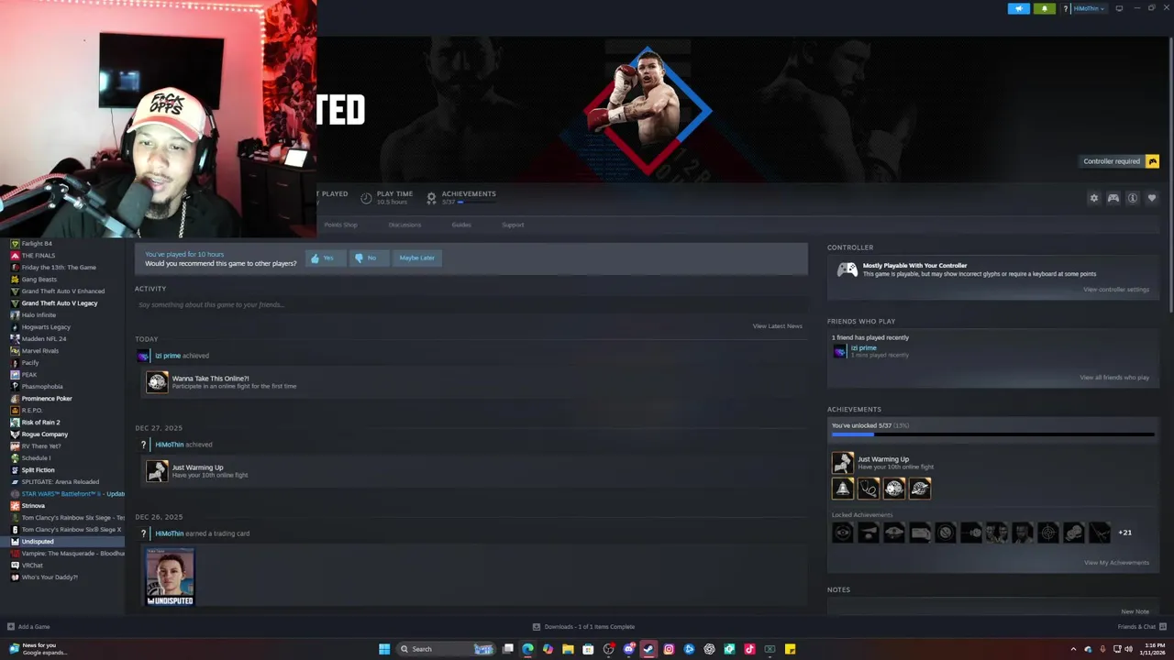1174x660 pixels.
Task: Open the Windows Start menu
Action: pyautogui.click(x=384, y=649)
